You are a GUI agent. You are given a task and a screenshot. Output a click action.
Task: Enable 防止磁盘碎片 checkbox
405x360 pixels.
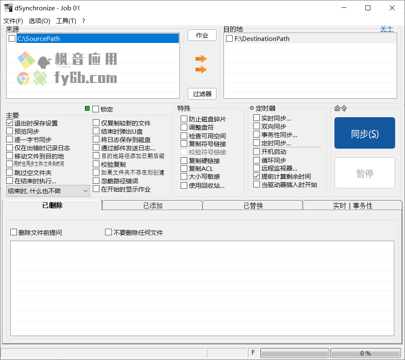(184, 119)
